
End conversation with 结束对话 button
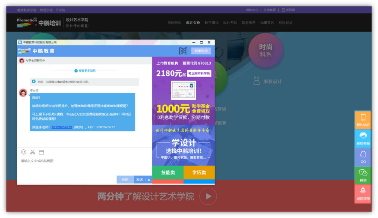tap(201, 51)
